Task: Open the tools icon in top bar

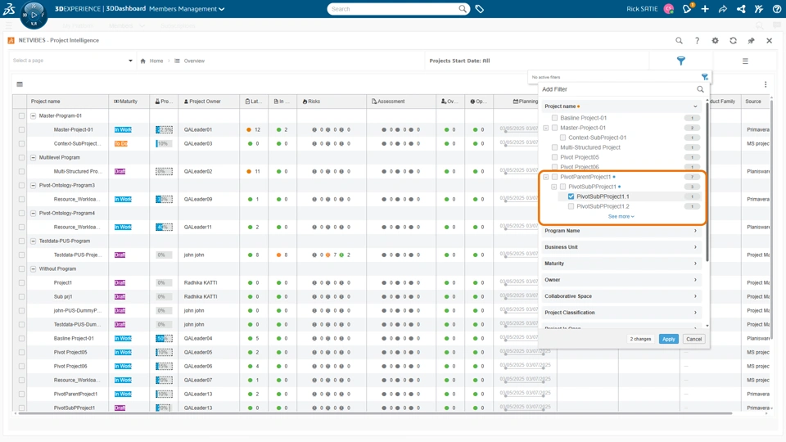Action: click(x=759, y=9)
